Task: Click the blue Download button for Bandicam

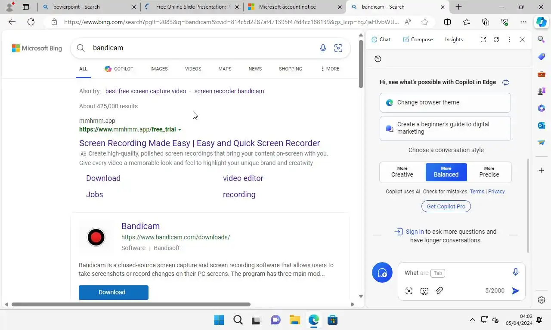Action: point(114,292)
